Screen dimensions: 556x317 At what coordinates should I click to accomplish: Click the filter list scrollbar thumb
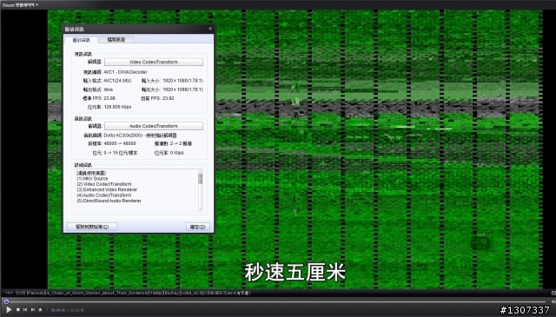201,178
